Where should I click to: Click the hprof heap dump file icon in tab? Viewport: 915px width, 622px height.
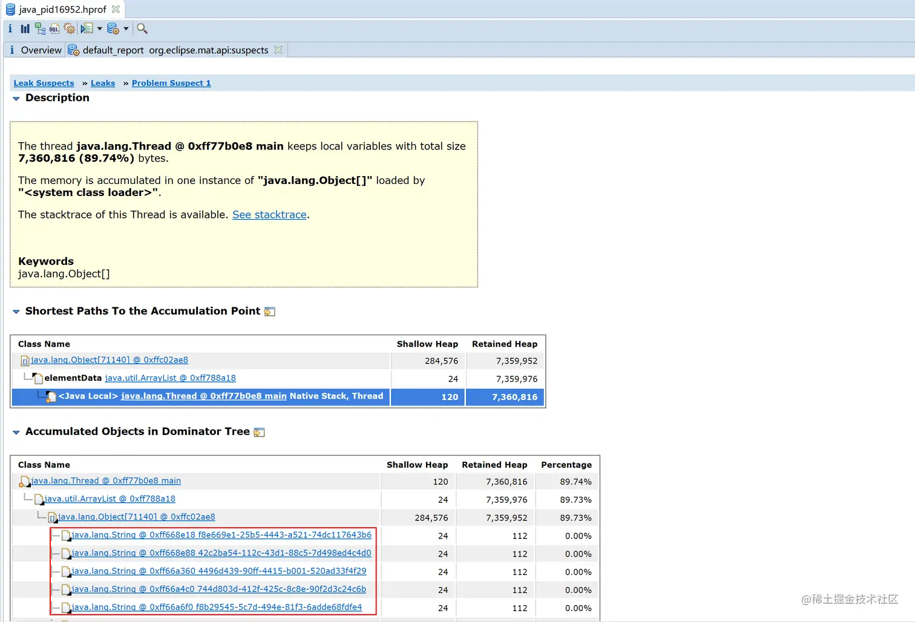coord(10,10)
